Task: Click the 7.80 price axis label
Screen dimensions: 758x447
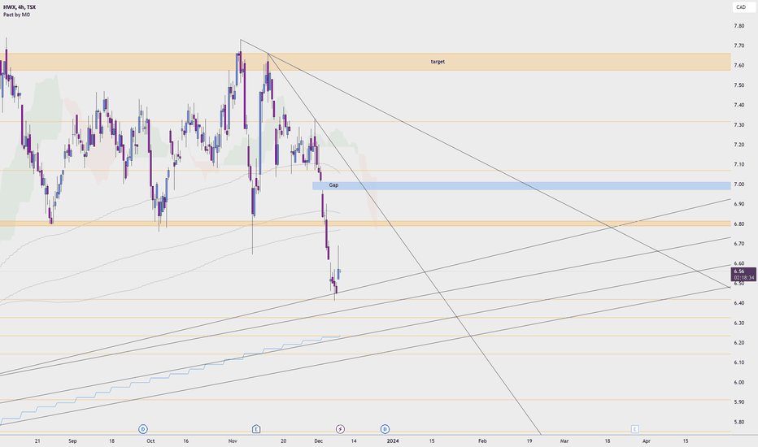Action: [x=738, y=26]
